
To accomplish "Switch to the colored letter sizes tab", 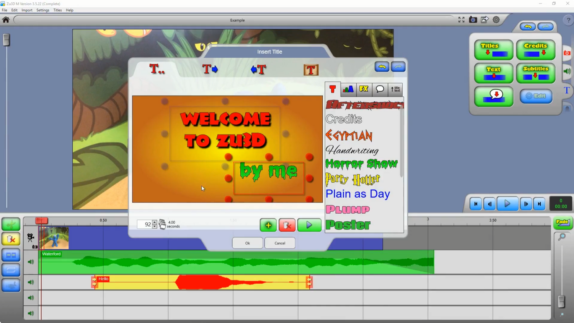I will pos(348,89).
